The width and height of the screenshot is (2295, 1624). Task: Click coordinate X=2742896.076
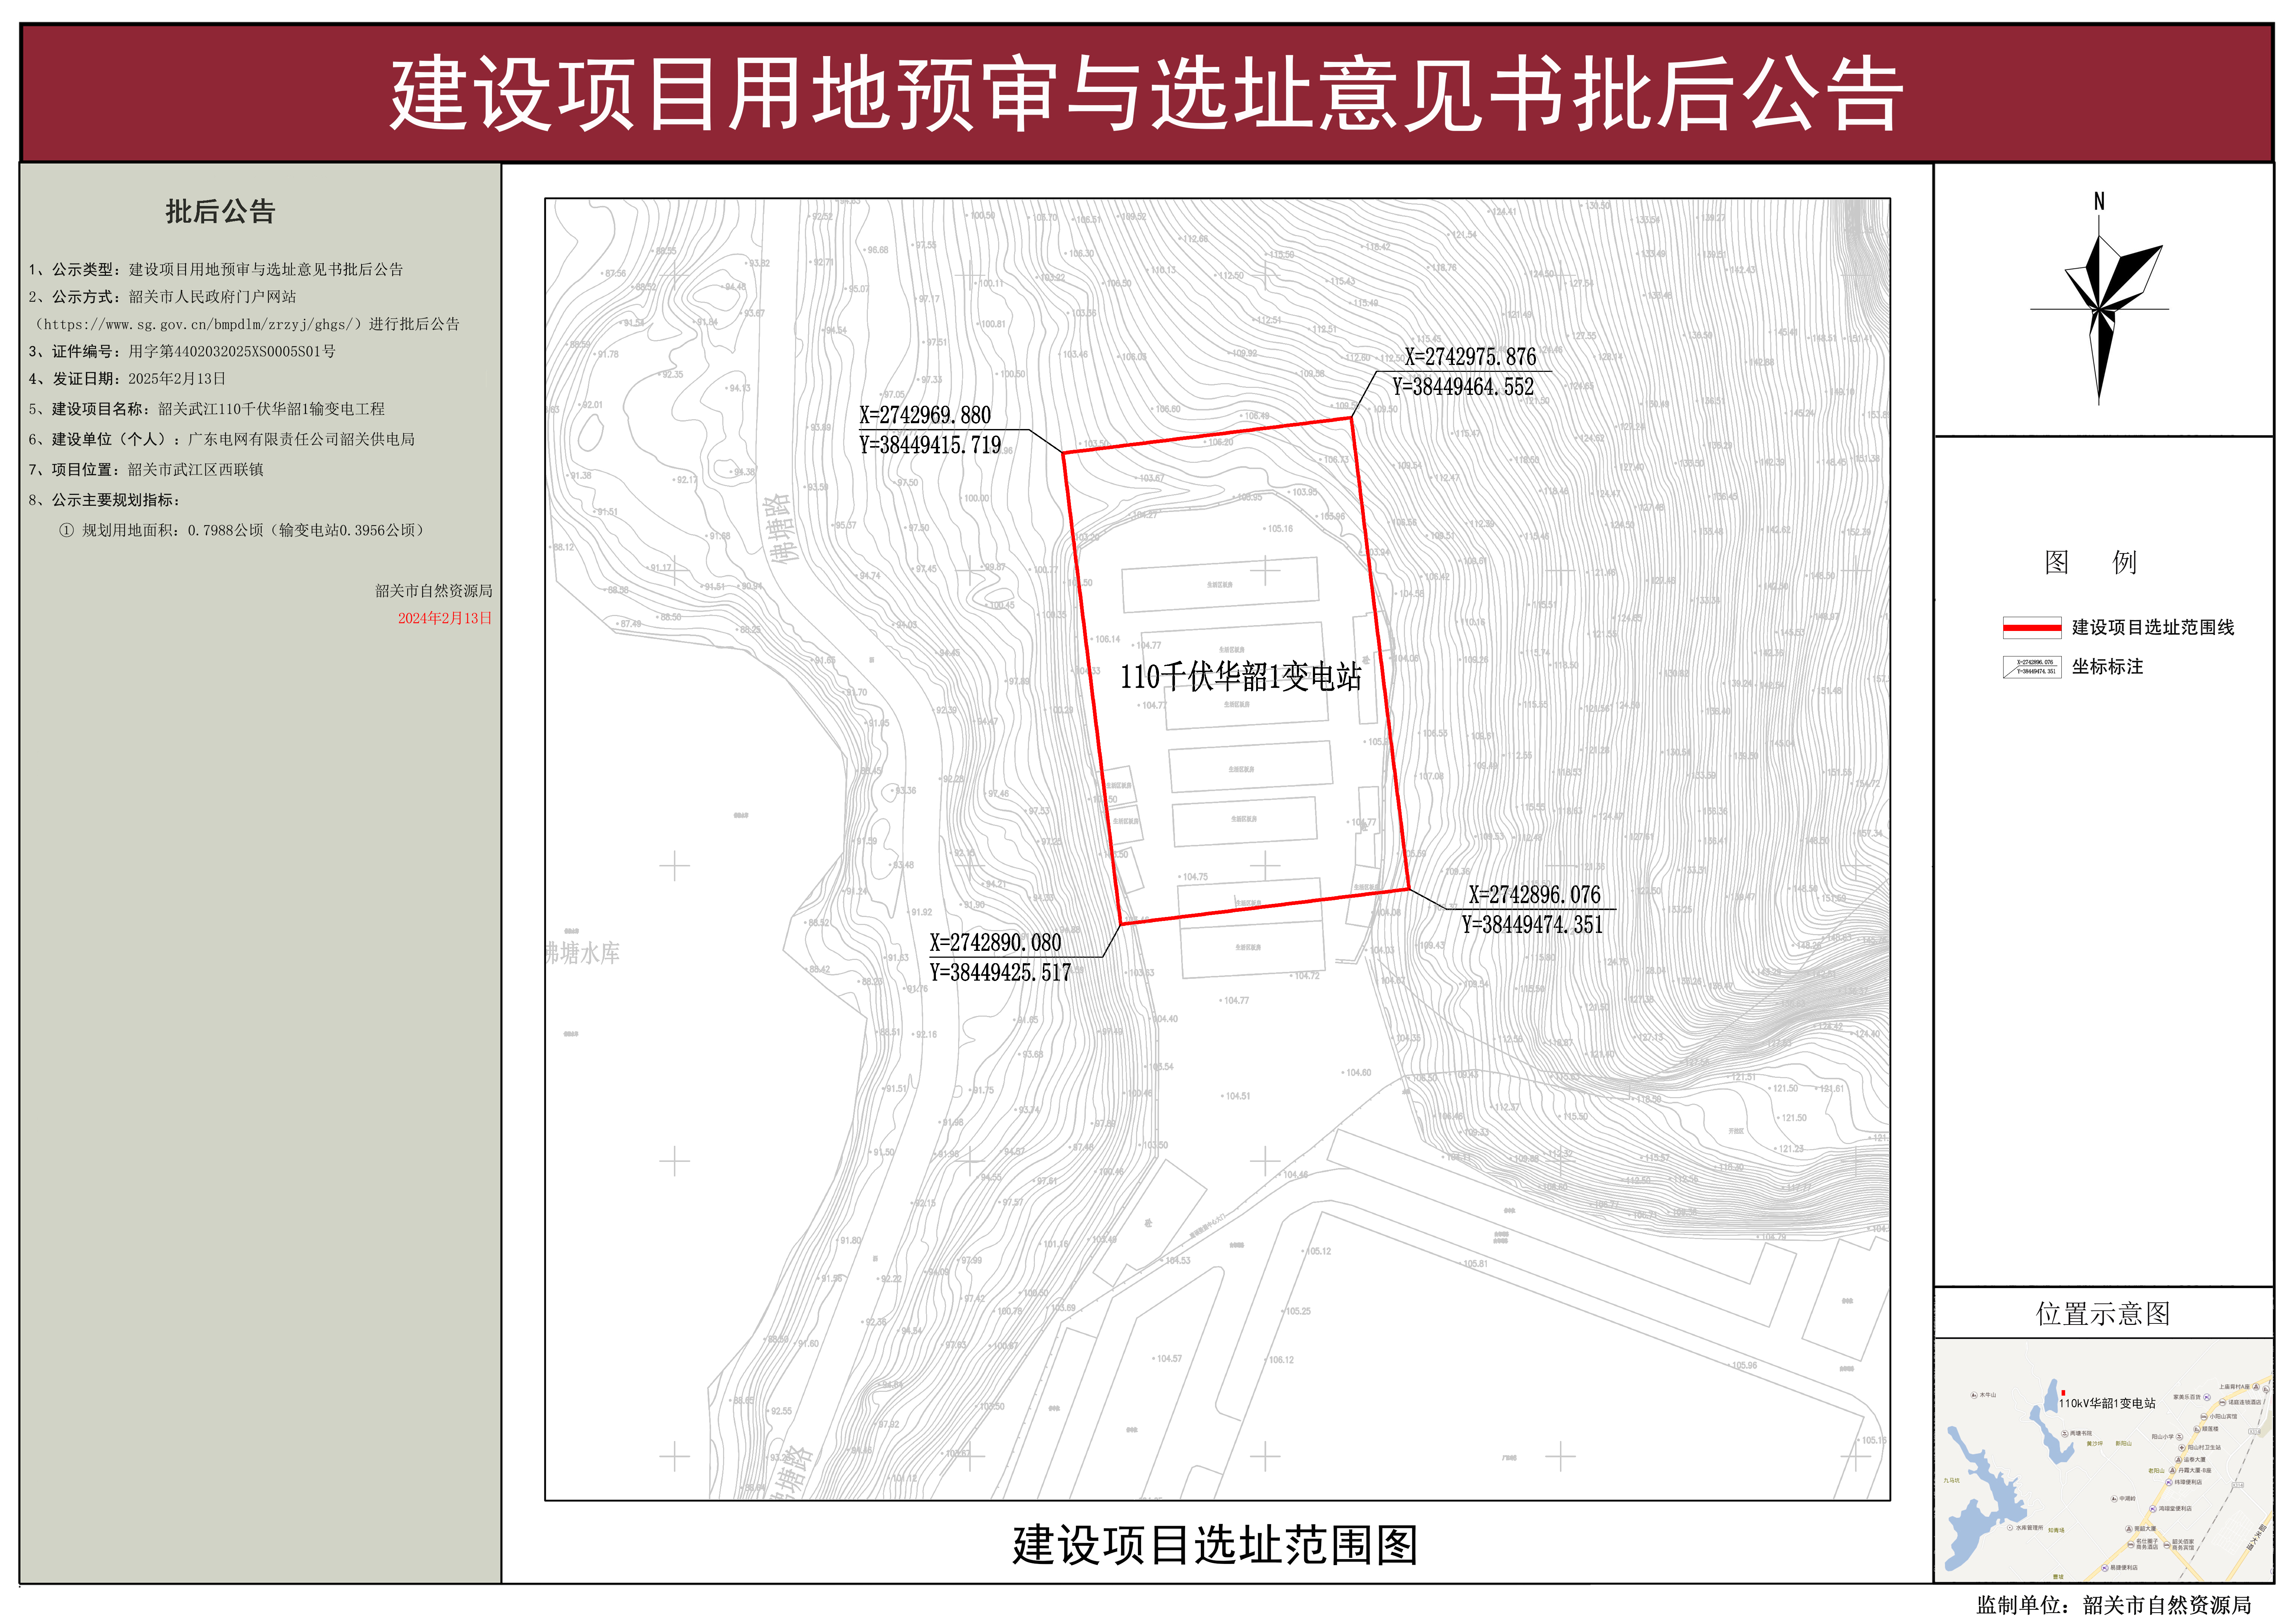coord(1534,895)
